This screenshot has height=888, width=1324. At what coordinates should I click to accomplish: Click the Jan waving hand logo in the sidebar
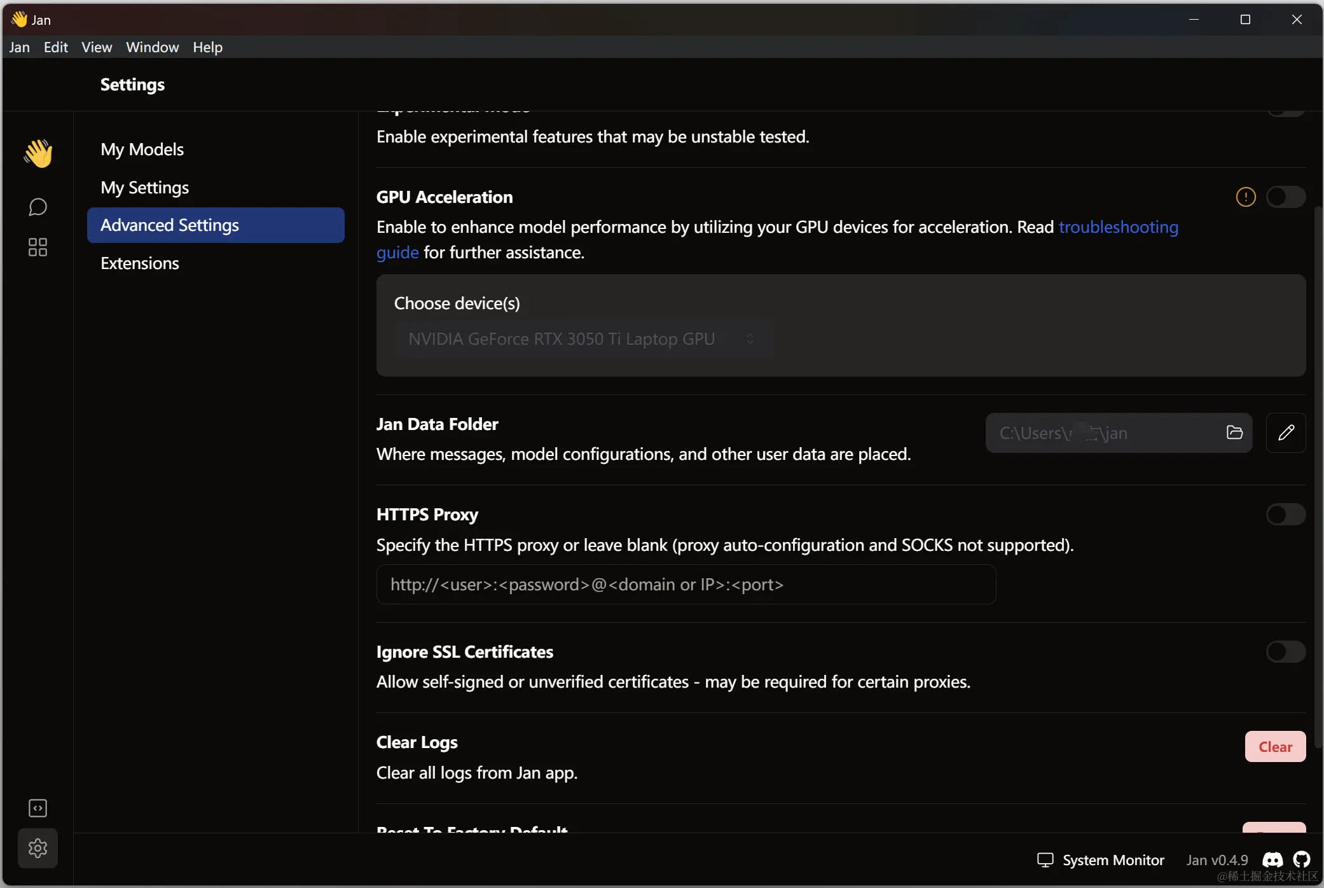[x=38, y=153]
